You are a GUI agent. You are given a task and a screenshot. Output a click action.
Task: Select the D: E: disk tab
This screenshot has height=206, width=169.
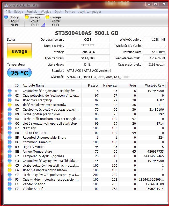[35, 21]
